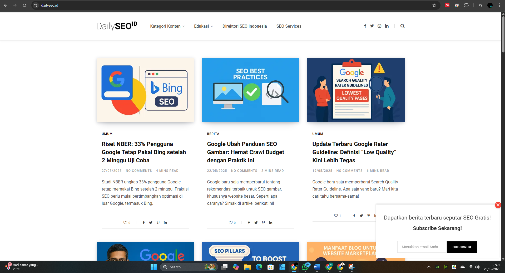Open the BERITA category link
This screenshot has width=505, height=273.
point(213,134)
